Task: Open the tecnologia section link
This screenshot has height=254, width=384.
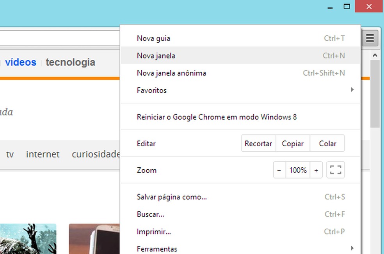Action: coord(70,62)
